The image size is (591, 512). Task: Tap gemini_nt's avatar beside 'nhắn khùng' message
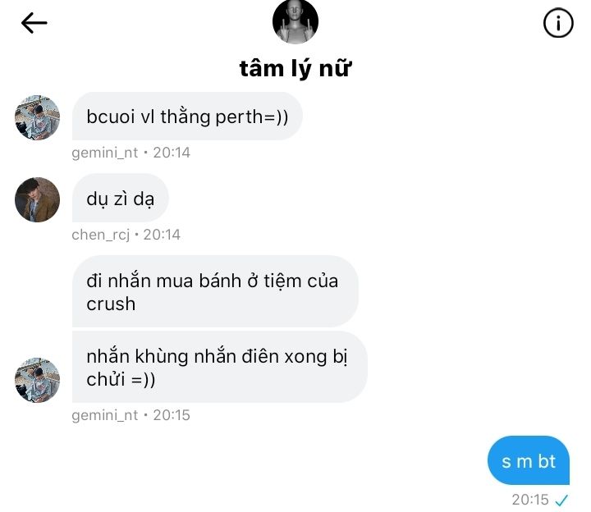point(38,380)
